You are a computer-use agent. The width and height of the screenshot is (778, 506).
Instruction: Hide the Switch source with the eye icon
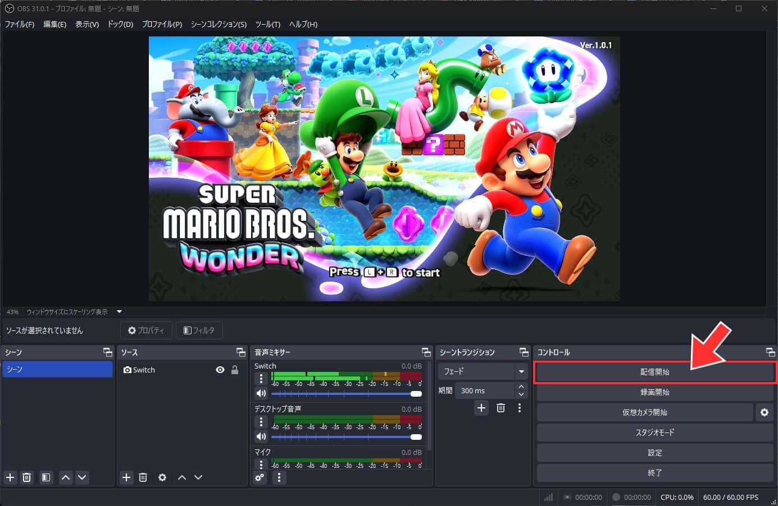point(220,370)
